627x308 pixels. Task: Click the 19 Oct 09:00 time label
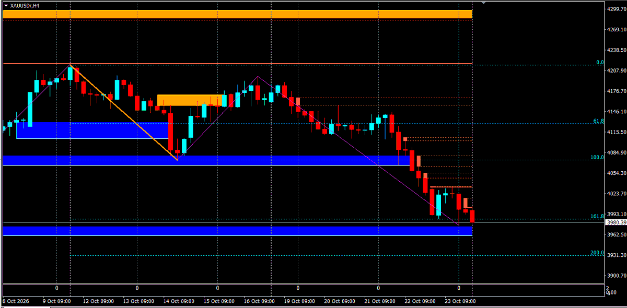coord(299,301)
